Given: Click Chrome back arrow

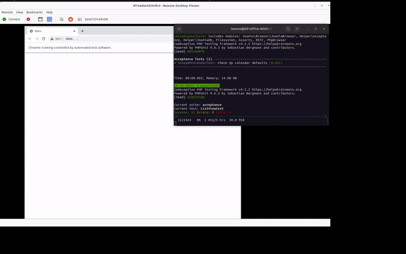Looking at the screenshot, I should (30, 39).
